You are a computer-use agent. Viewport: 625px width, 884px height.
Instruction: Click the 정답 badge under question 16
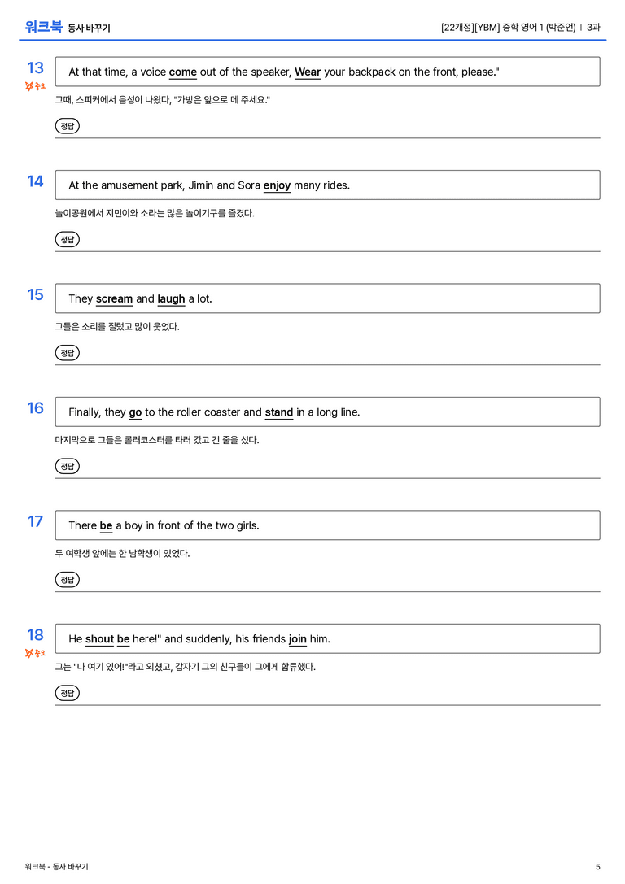pyautogui.click(x=67, y=466)
